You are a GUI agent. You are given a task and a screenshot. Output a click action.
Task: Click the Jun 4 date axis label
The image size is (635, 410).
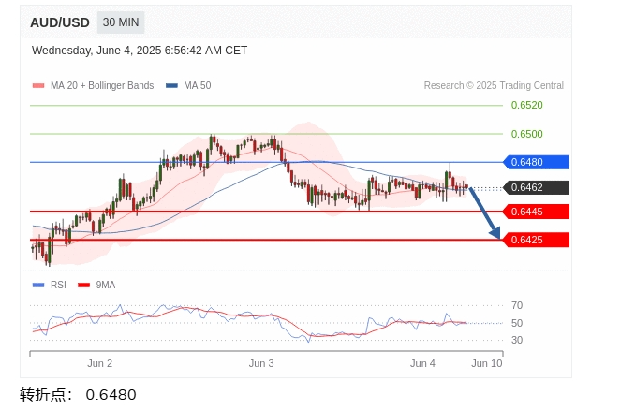point(422,363)
